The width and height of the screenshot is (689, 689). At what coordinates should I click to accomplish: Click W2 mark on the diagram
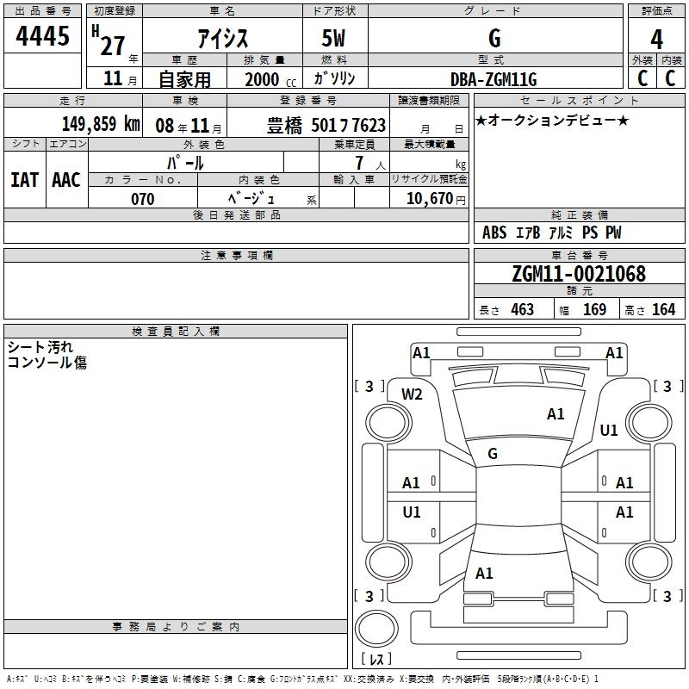pyautogui.click(x=412, y=394)
